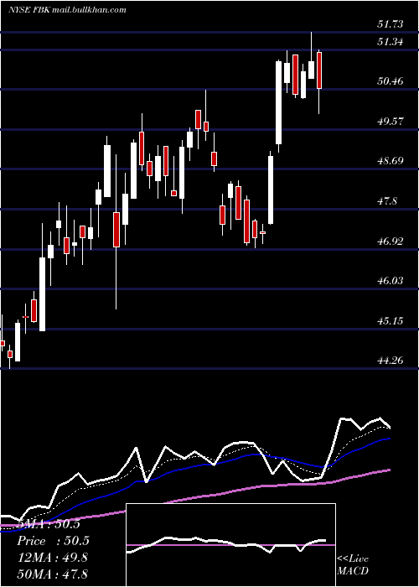Select the '<<Live MACD' label
Screen dimensions: 419x587
(353, 565)
